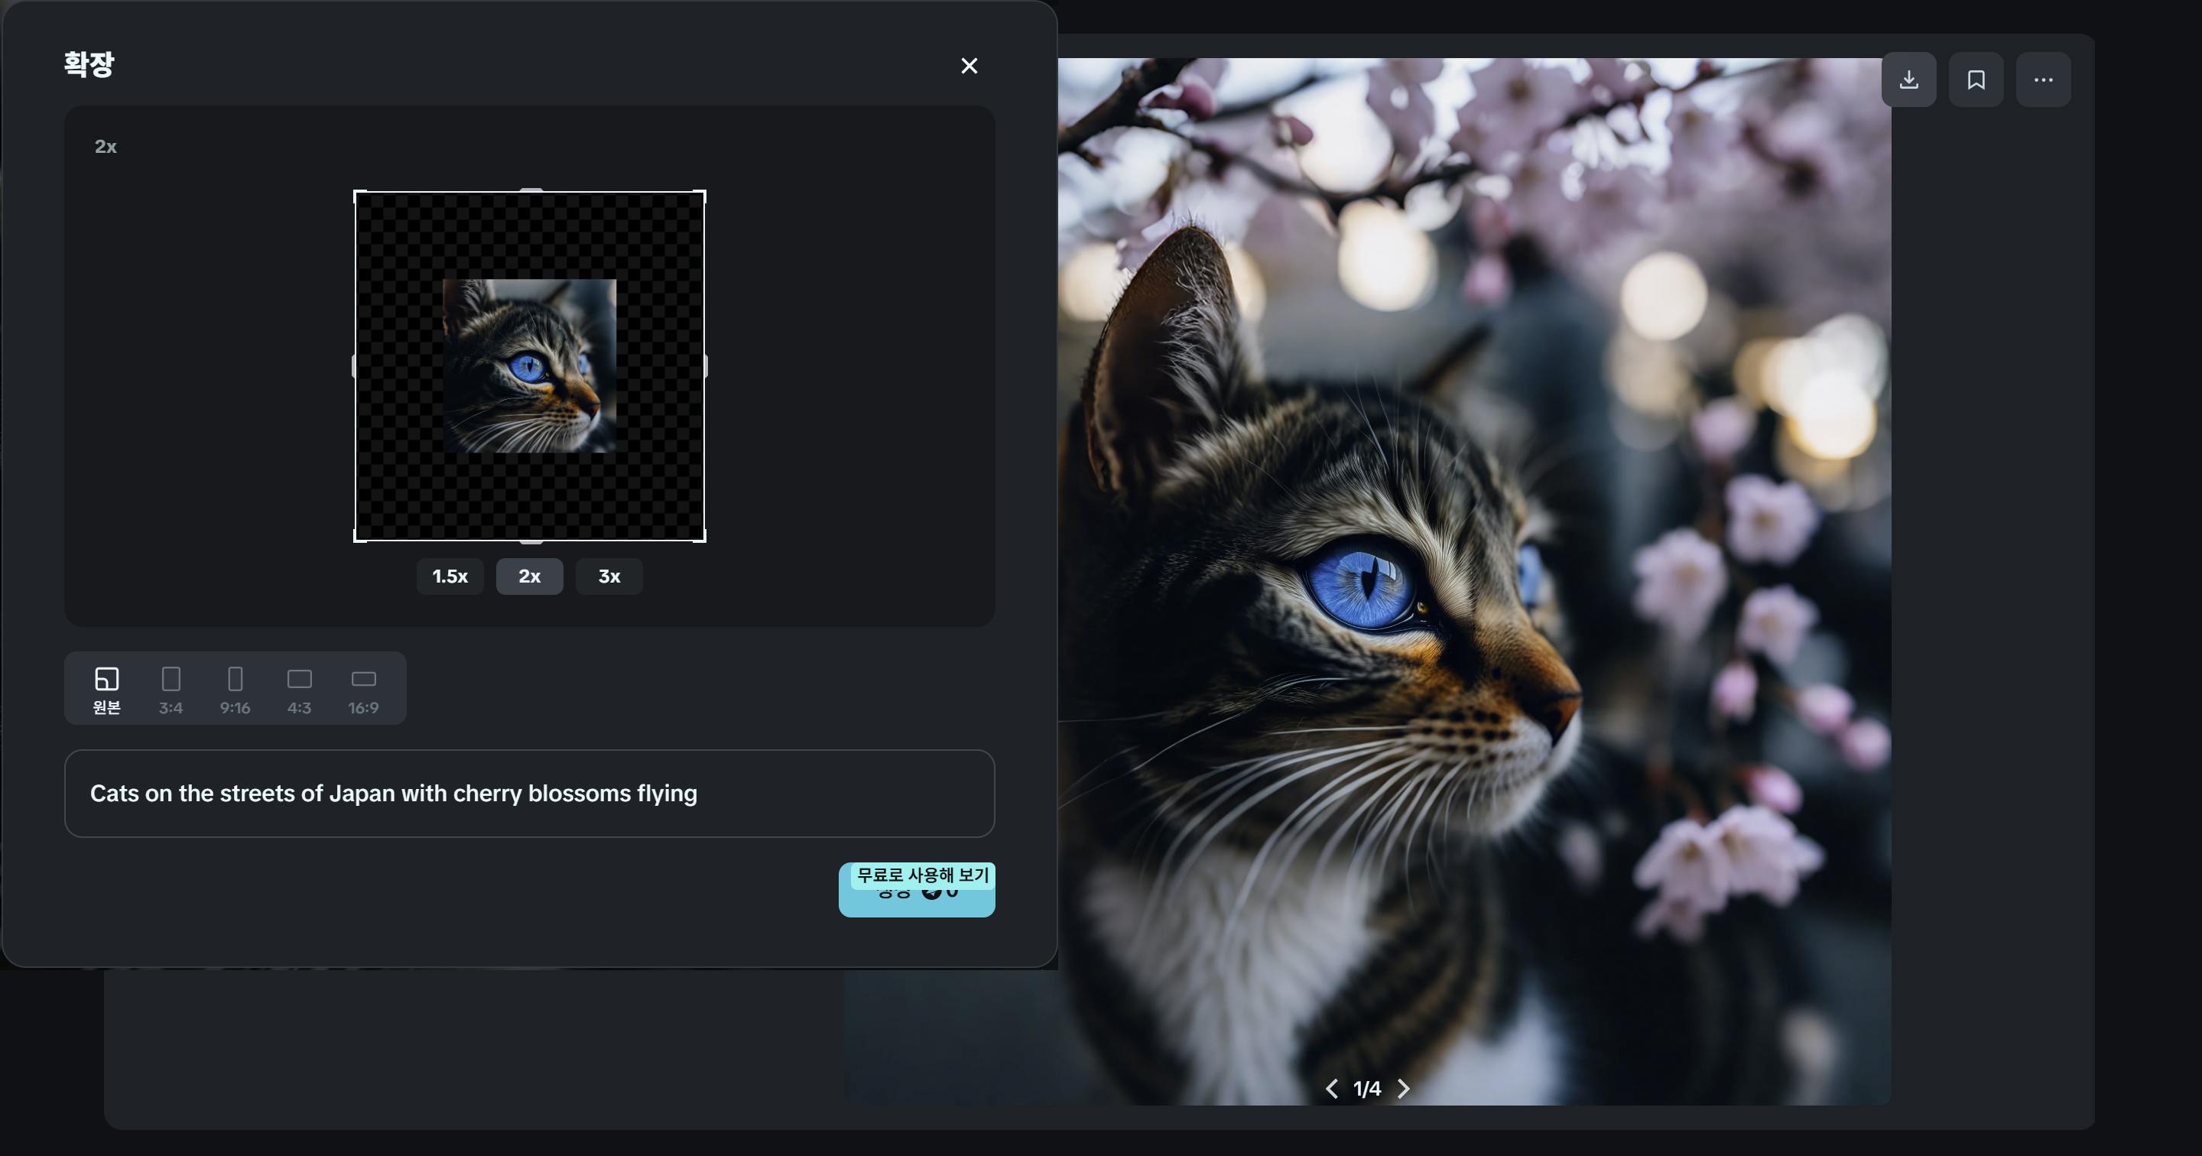The image size is (2202, 1156).
Task: Grab the right edge handle of canvas
Action: [705, 366]
